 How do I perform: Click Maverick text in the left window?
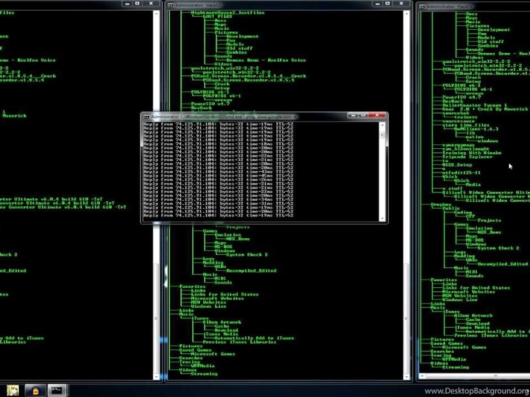(x=15, y=116)
